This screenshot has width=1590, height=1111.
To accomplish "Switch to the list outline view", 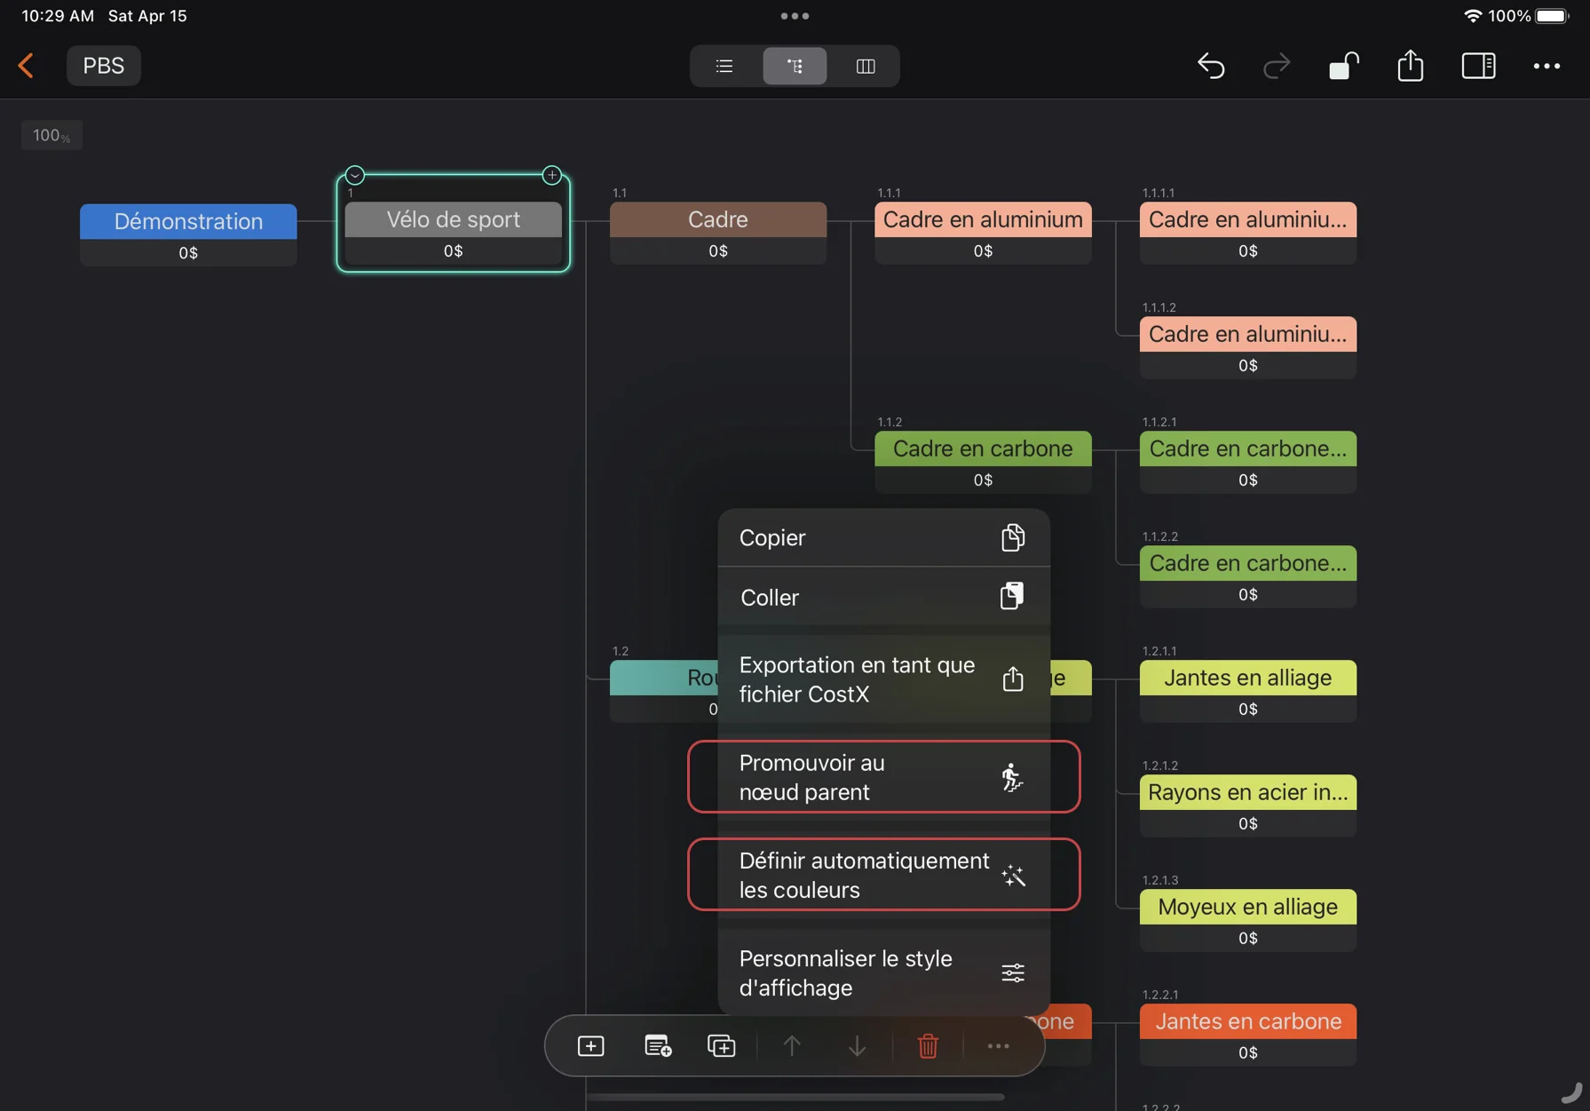I will 724,66.
